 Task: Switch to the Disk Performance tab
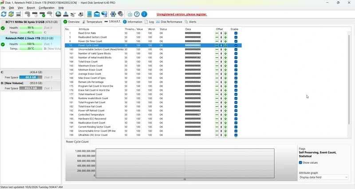tap(169, 22)
